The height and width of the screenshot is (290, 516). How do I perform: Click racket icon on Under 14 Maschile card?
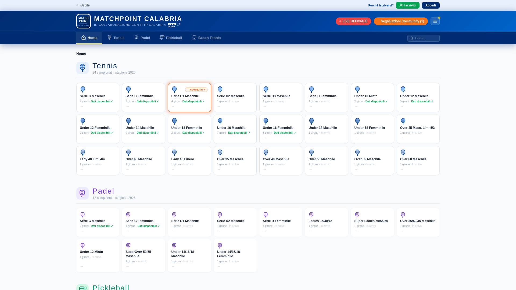click(x=128, y=121)
